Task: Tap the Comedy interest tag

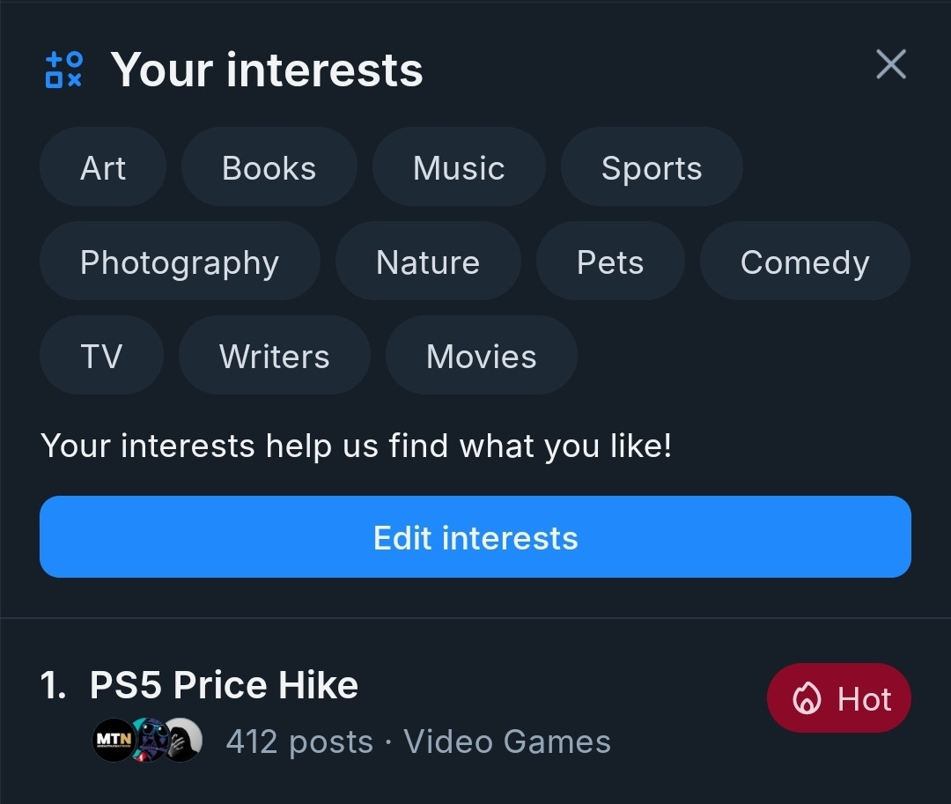Action: (806, 262)
